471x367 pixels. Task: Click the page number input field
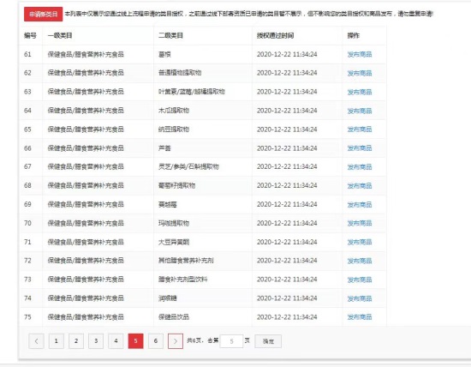[x=231, y=341]
